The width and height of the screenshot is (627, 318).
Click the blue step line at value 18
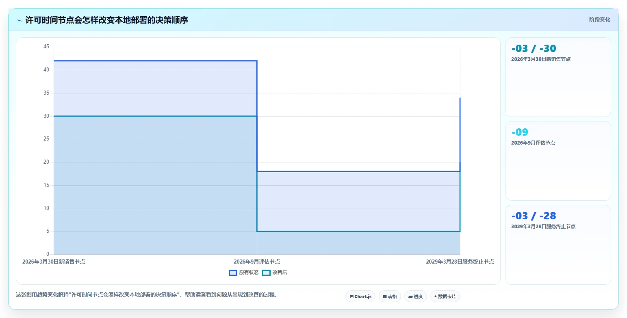(358, 171)
